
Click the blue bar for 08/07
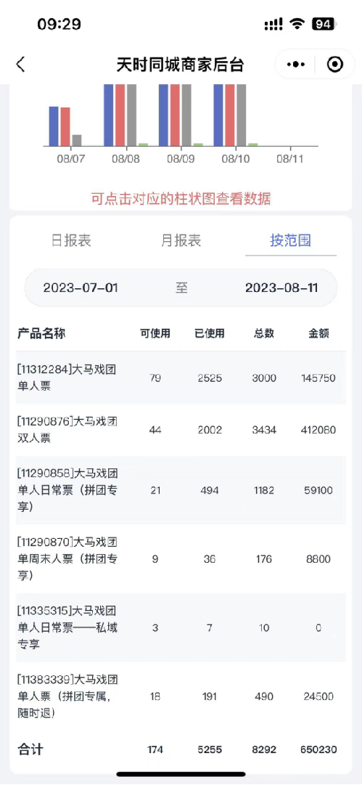tap(54, 126)
